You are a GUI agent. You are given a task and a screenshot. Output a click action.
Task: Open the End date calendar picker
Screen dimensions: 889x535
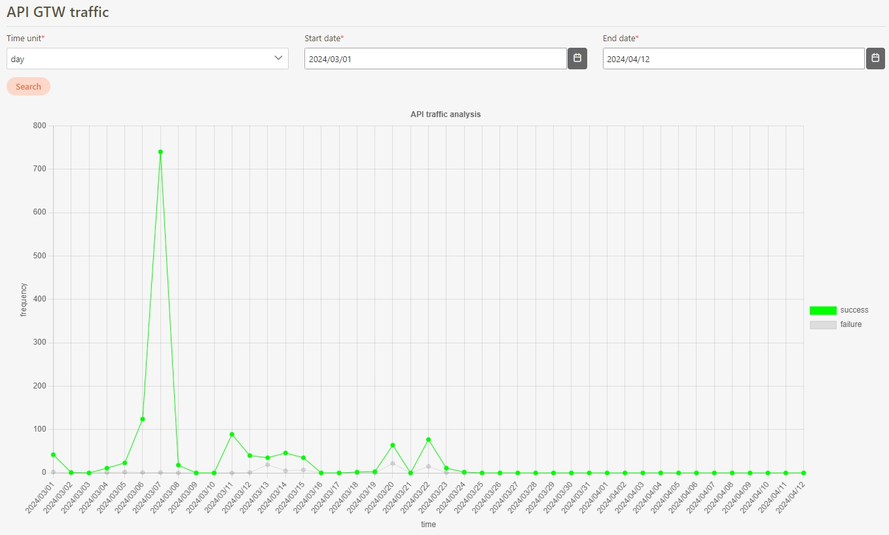[875, 58]
